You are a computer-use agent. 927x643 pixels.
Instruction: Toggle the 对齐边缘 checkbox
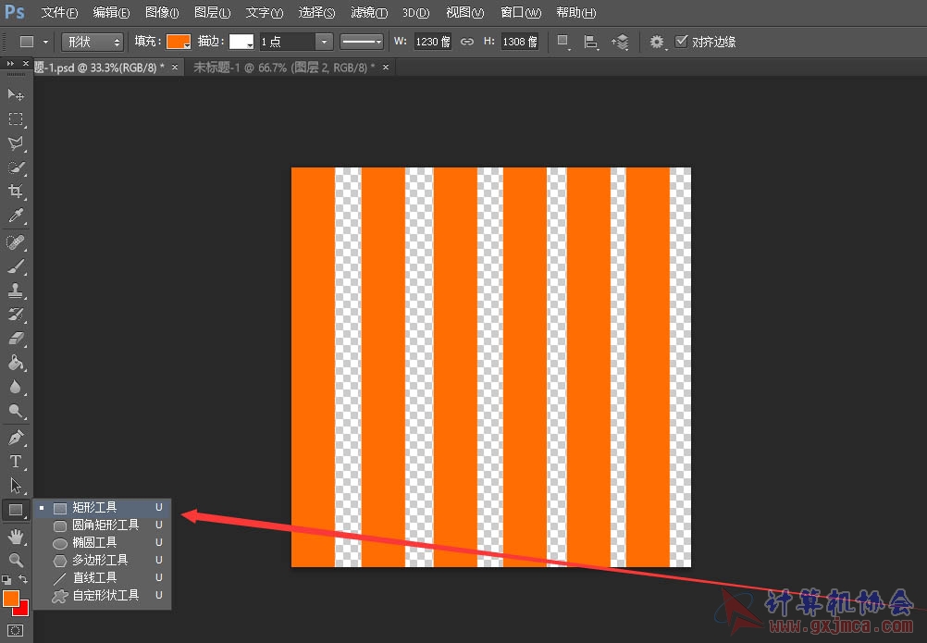click(682, 41)
